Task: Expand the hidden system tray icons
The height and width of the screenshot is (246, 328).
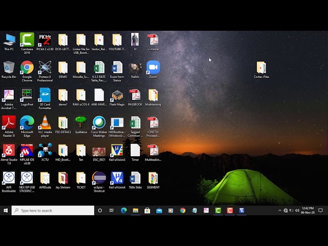Action: (280, 210)
